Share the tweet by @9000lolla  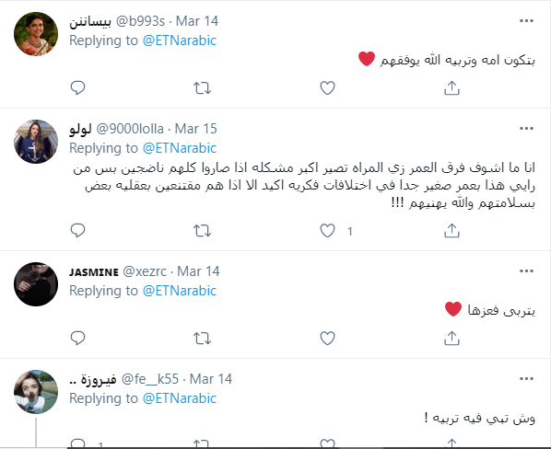tap(451, 231)
